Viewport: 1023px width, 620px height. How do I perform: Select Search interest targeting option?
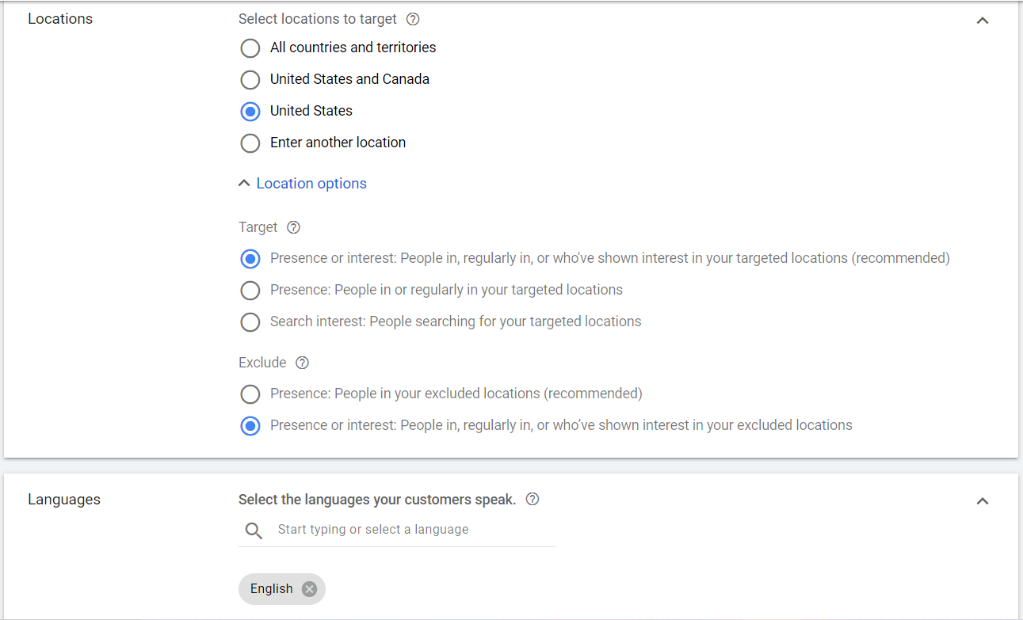(x=250, y=322)
